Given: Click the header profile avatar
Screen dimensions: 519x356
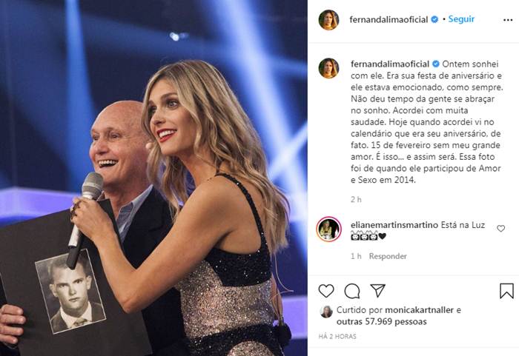Looking at the screenshot, I should click(x=328, y=20).
